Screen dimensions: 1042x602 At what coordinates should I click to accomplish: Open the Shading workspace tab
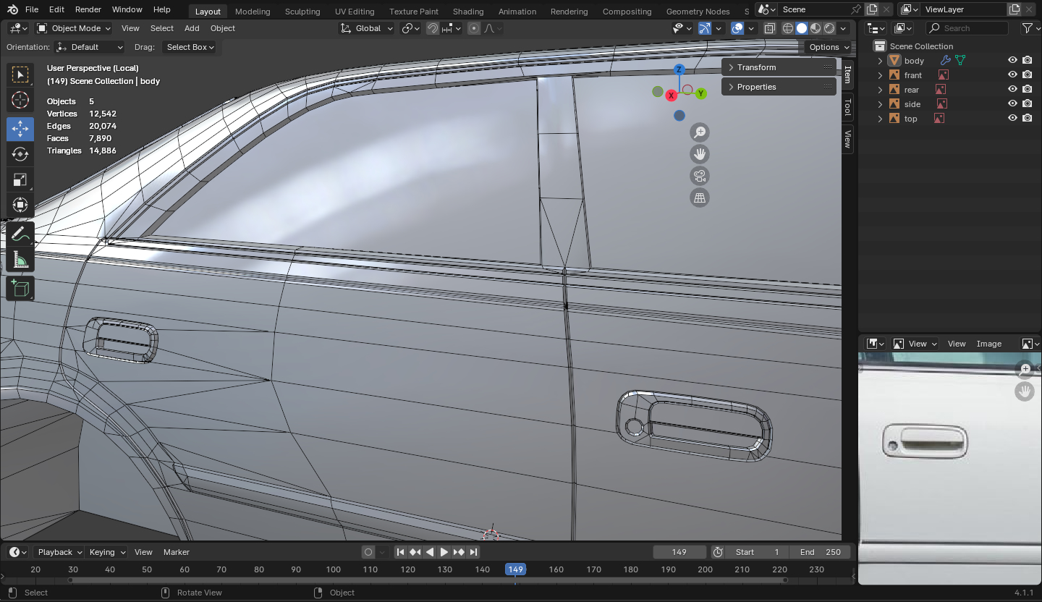click(468, 12)
